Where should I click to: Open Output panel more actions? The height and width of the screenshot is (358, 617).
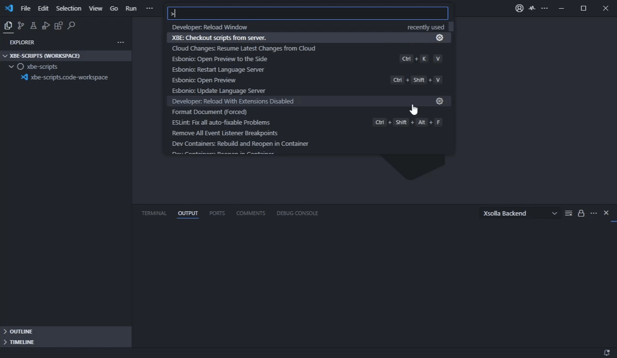coord(593,213)
